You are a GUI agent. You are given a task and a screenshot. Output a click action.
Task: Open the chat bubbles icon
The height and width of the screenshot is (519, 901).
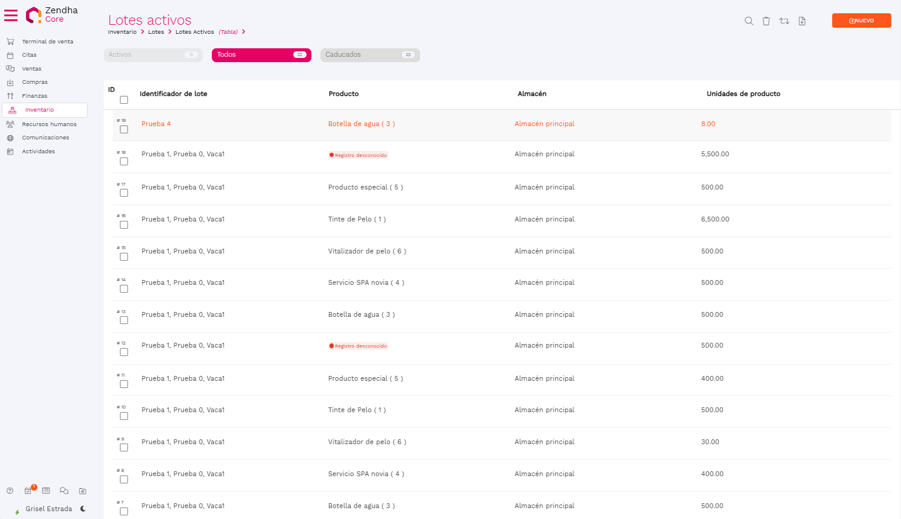(64, 491)
